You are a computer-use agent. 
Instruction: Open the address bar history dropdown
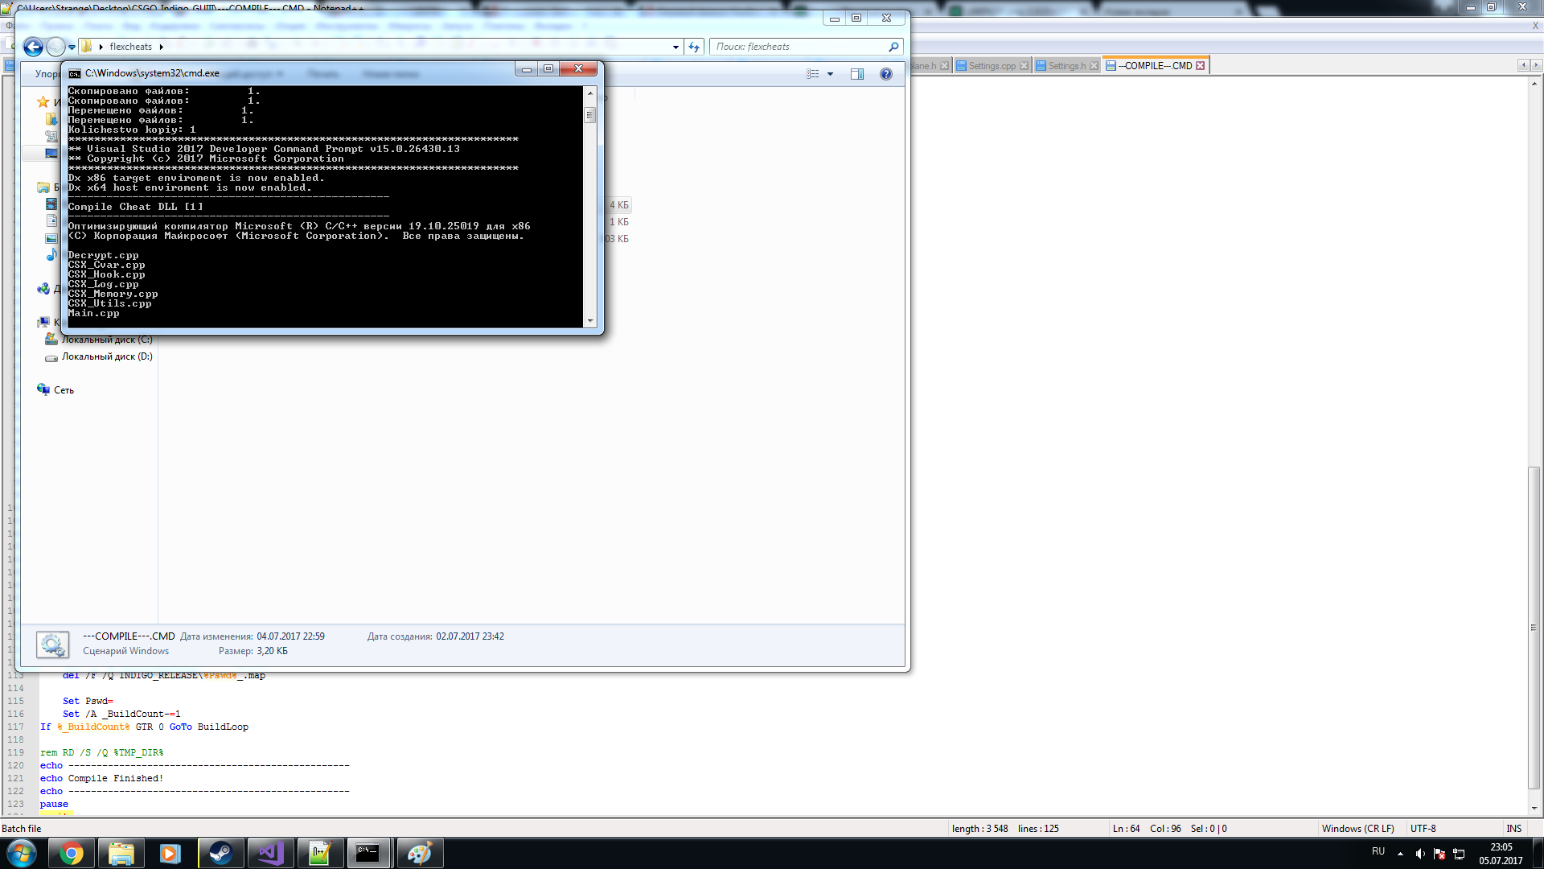675,47
